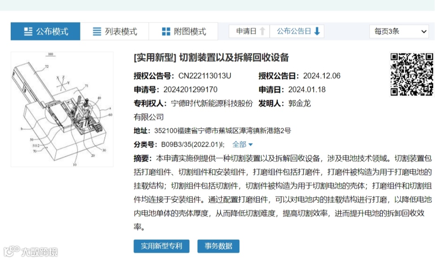This screenshot has height=260, width=445.
Task: Click the 附图模式 grid icon
Action: pyautogui.click(x=166, y=31)
